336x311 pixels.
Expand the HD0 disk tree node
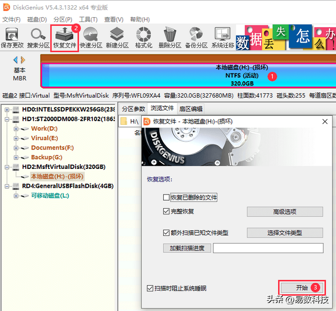(7, 110)
